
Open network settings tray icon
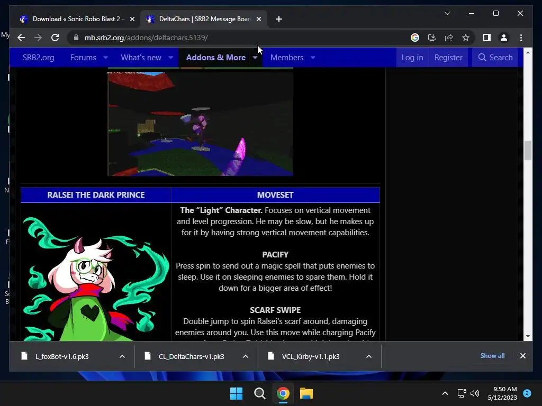[462, 393]
